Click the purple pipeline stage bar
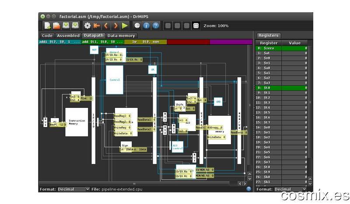Viewport: 350px width, 204px height. (231, 42)
